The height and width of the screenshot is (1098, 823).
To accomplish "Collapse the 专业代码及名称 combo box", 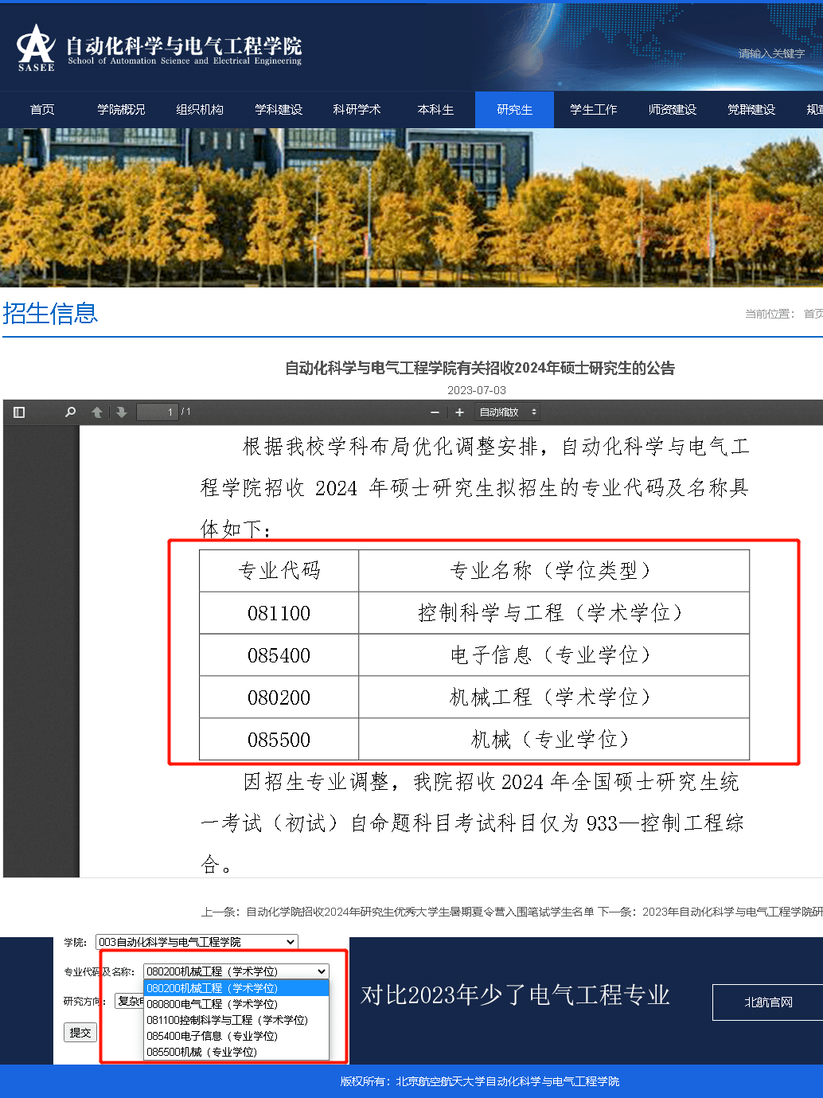I will (236, 971).
